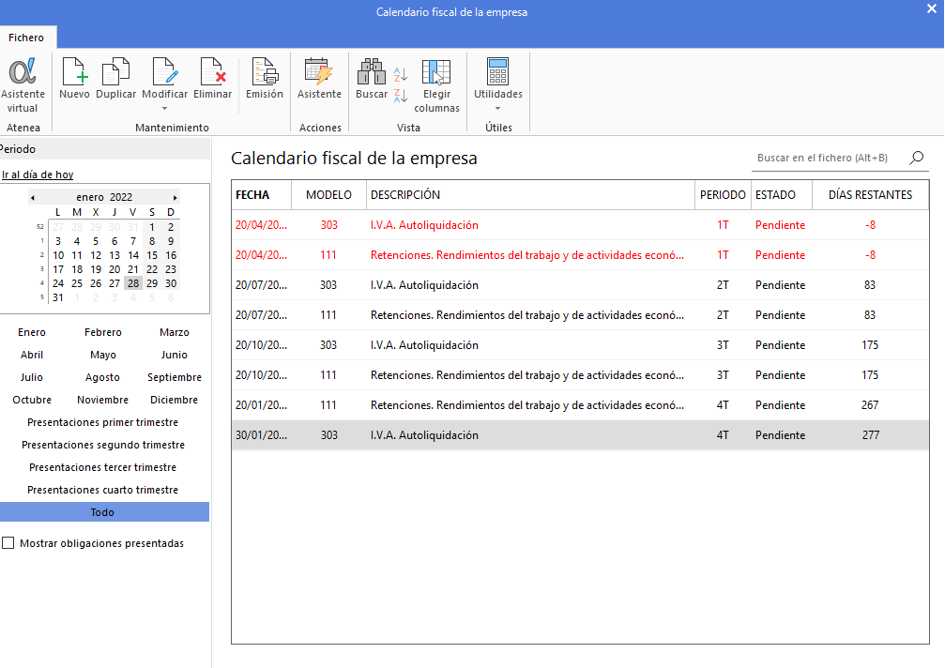Screen dimensions: 945x668
Task: Go to next month in calendar
Action: pyautogui.click(x=175, y=198)
